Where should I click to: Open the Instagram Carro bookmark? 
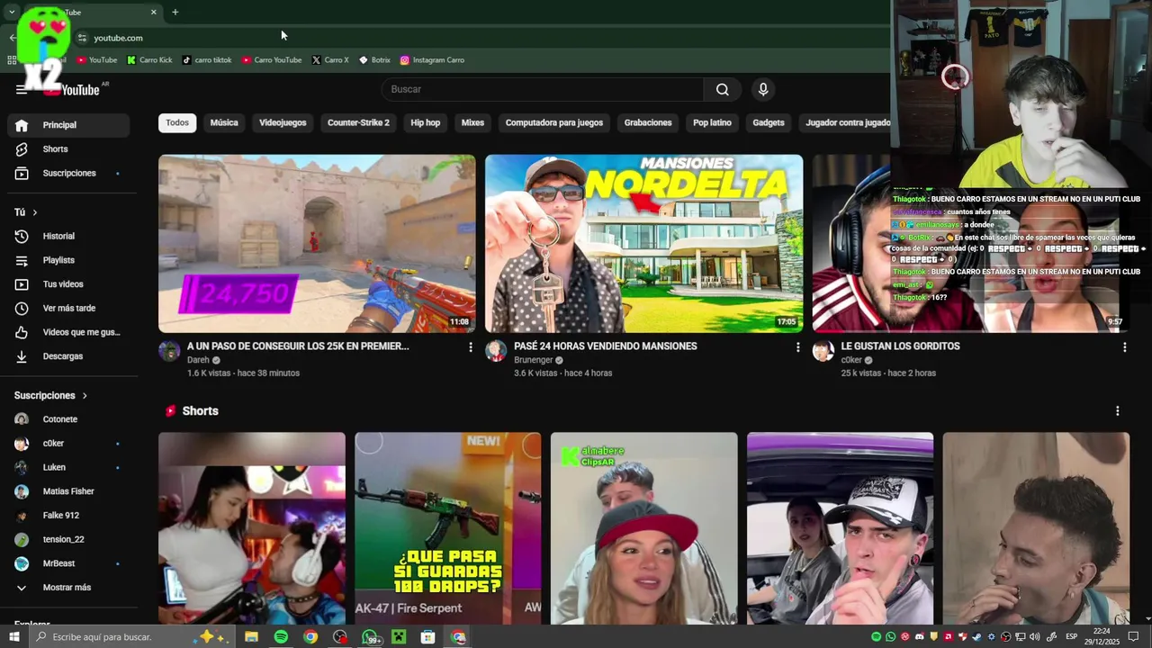pyautogui.click(x=432, y=60)
